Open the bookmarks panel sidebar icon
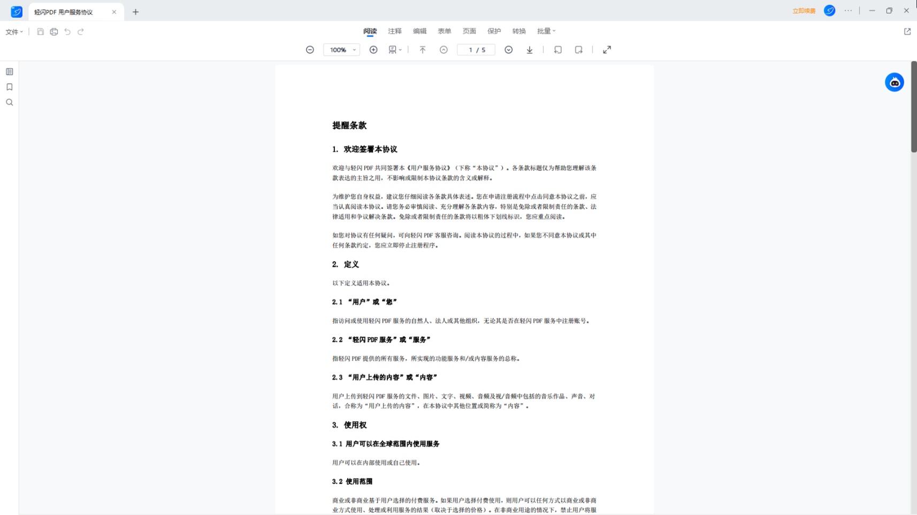 click(10, 87)
